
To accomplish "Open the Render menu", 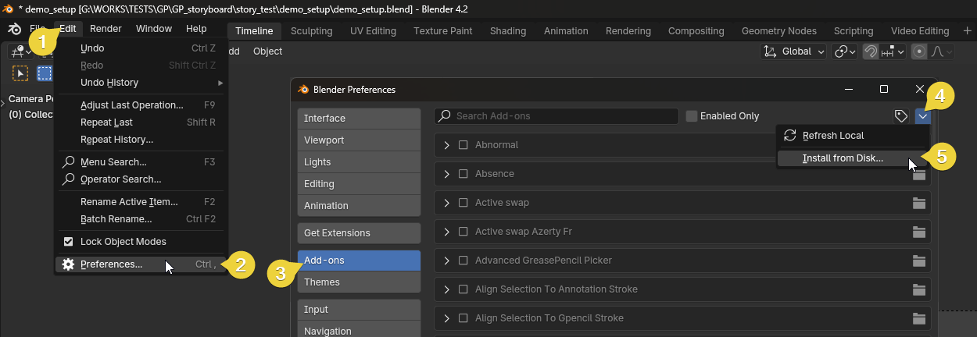I will 106,29.
